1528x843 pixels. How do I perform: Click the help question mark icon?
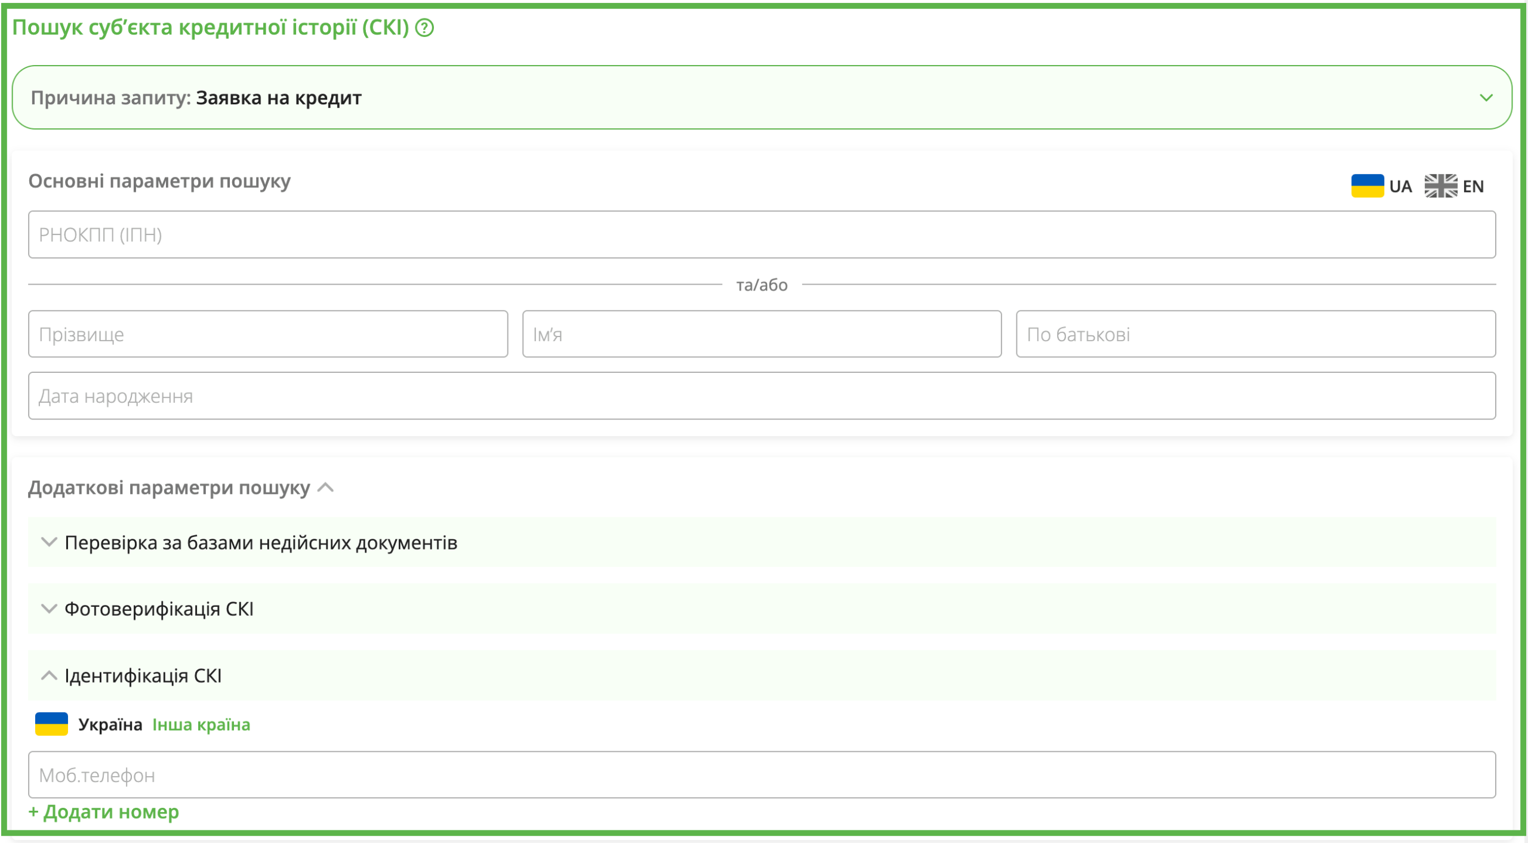(x=424, y=27)
